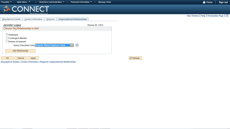230x129 pixels.
Task: Click the Personalize Page link
Action: (x=215, y=16)
